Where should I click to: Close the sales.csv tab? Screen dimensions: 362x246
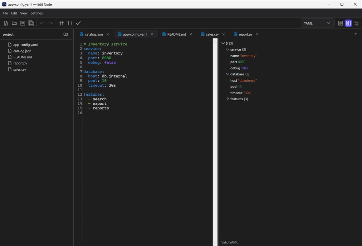coord(223,34)
